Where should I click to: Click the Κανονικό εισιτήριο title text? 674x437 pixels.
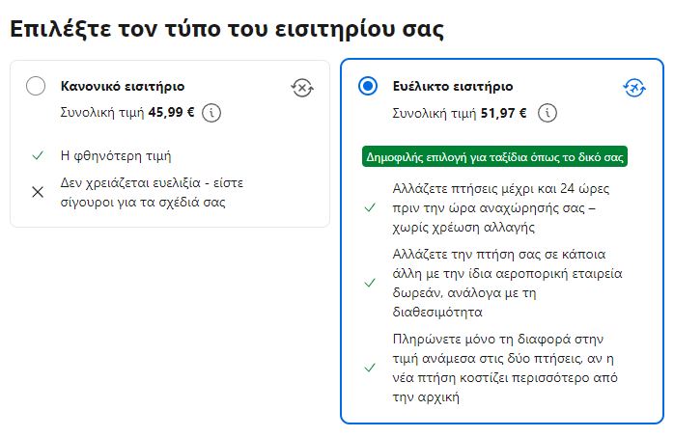pyautogui.click(x=123, y=86)
